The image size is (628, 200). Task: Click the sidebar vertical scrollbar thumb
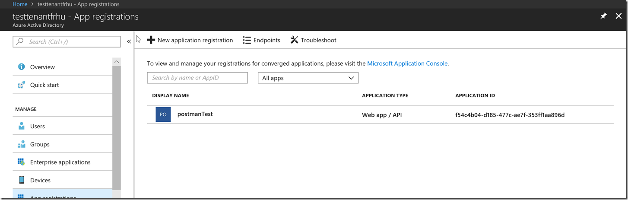[117, 127]
